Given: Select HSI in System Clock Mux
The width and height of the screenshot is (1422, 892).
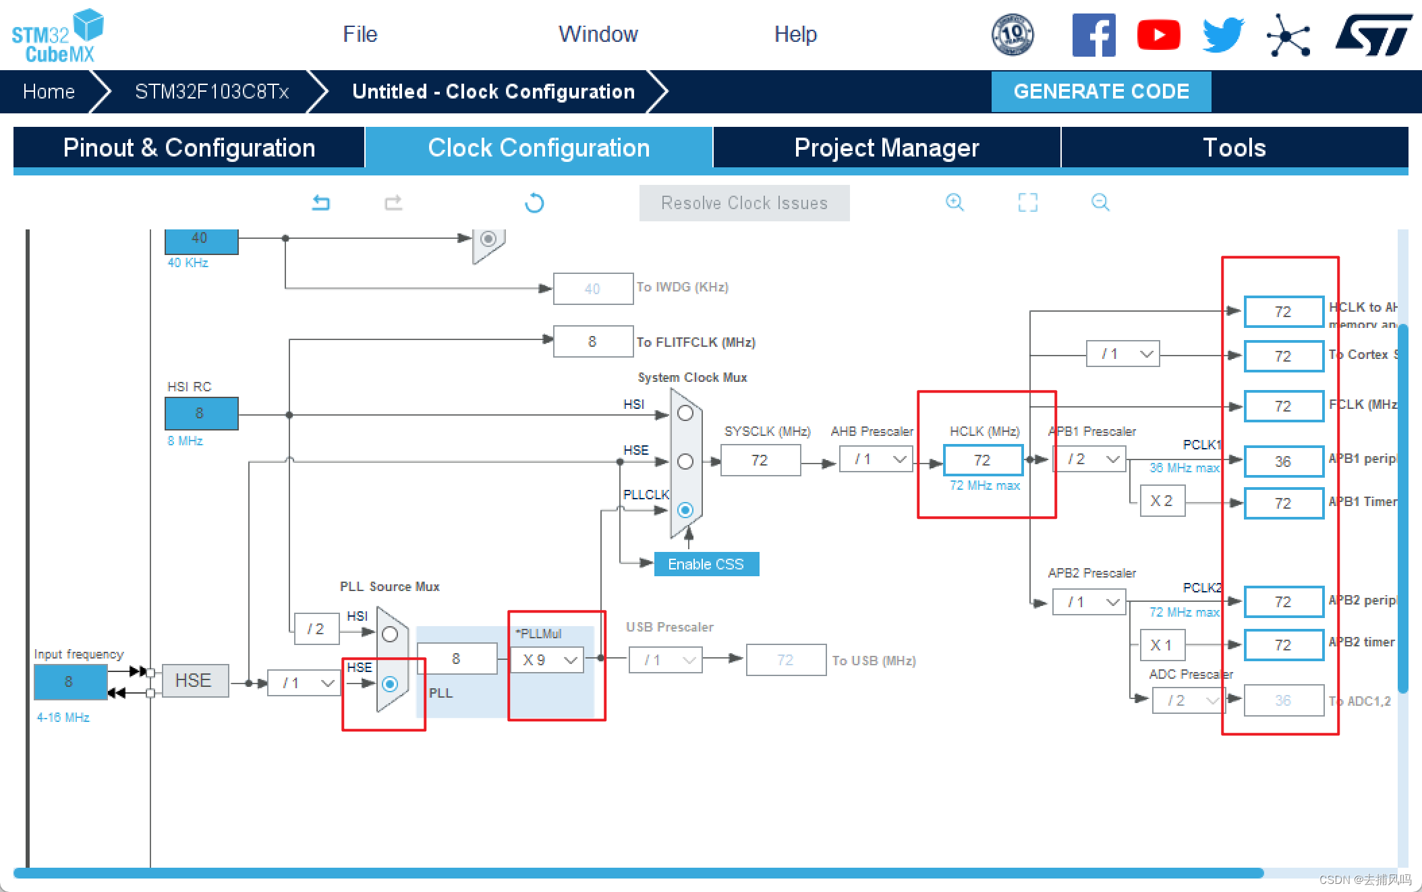Looking at the screenshot, I should (685, 413).
